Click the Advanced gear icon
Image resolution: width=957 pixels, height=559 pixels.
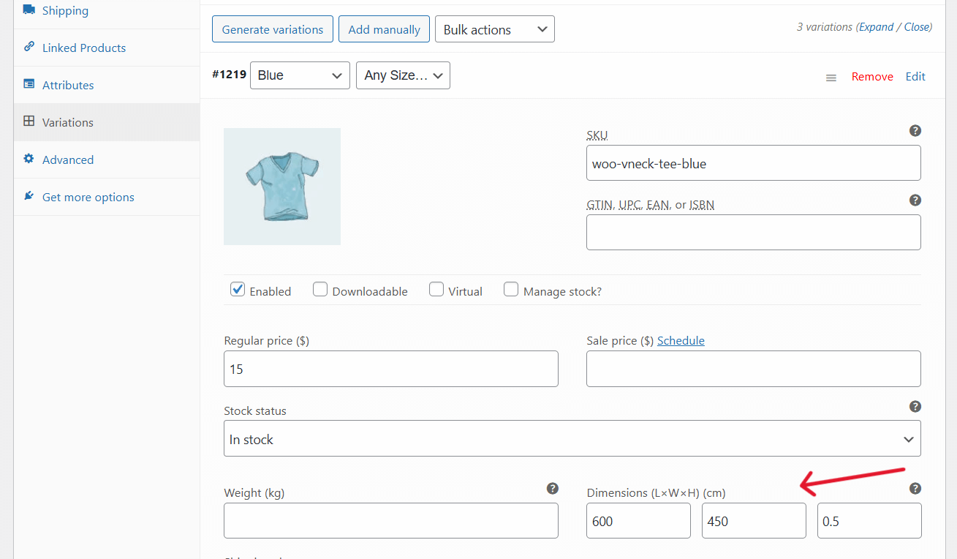click(x=29, y=159)
